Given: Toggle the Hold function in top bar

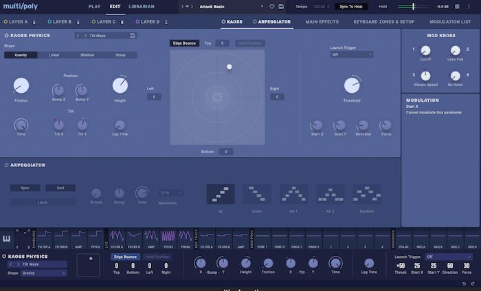Looking at the screenshot, I should tap(383, 6).
